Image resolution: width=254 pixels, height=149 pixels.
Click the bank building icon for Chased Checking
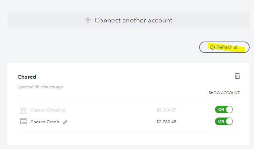point(24,110)
